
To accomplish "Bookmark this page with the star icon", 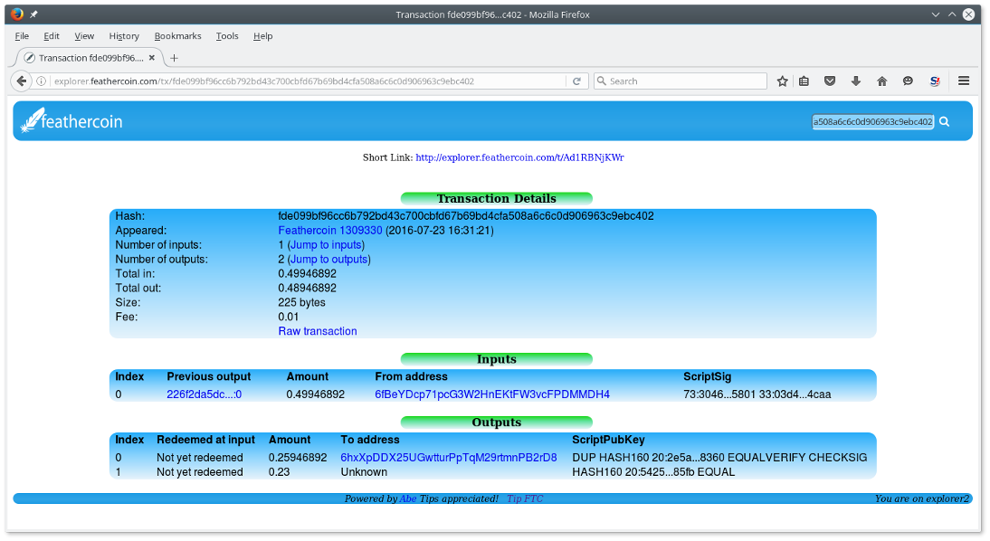I will [782, 81].
